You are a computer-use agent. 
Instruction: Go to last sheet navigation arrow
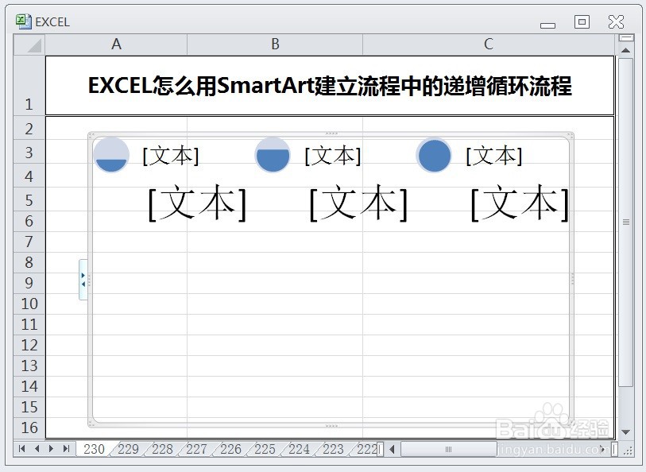click(66, 448)
